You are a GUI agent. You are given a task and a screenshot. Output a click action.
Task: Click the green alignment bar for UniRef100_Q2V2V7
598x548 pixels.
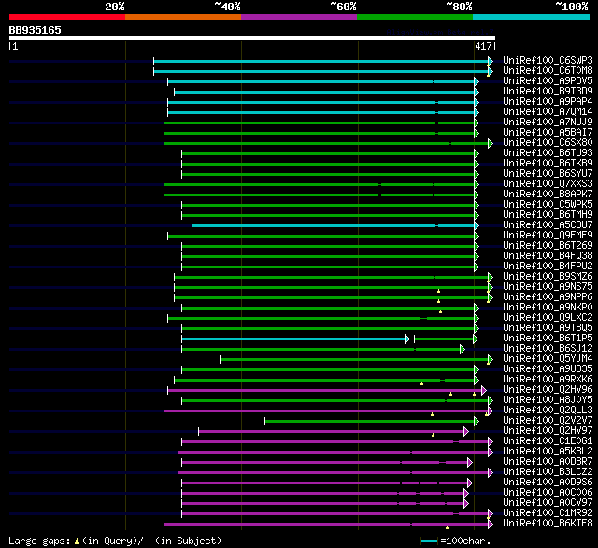(372, 422)
